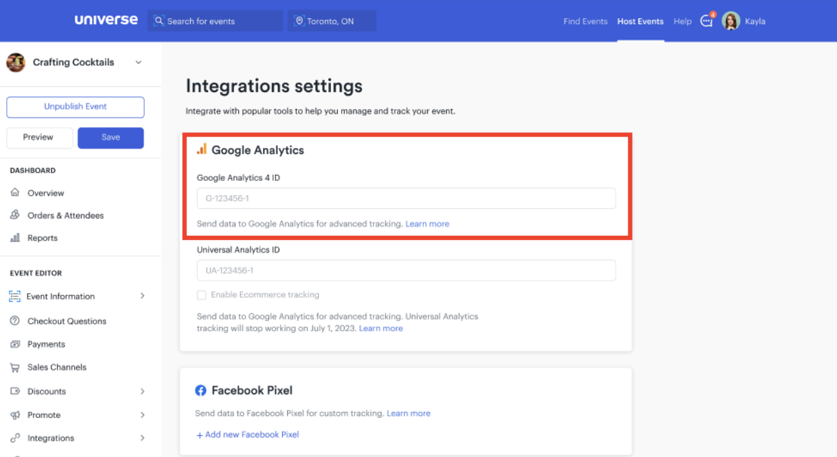
Task: Click the Search for events field
Action: 215,21
